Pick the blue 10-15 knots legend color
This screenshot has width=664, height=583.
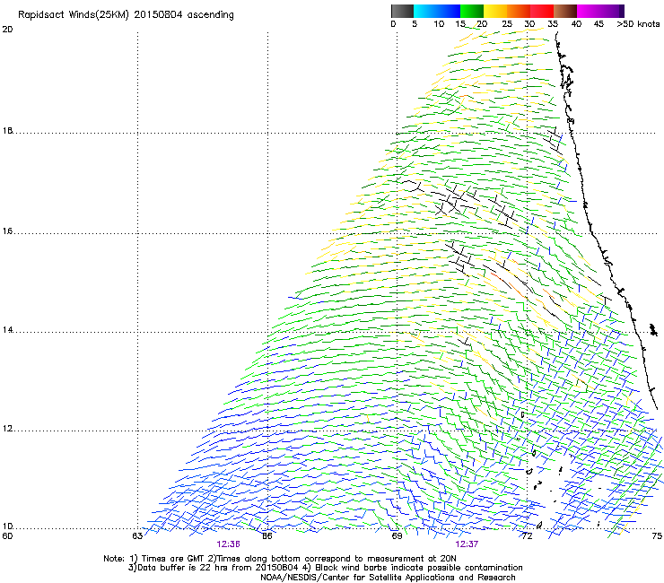click(449, 11)
